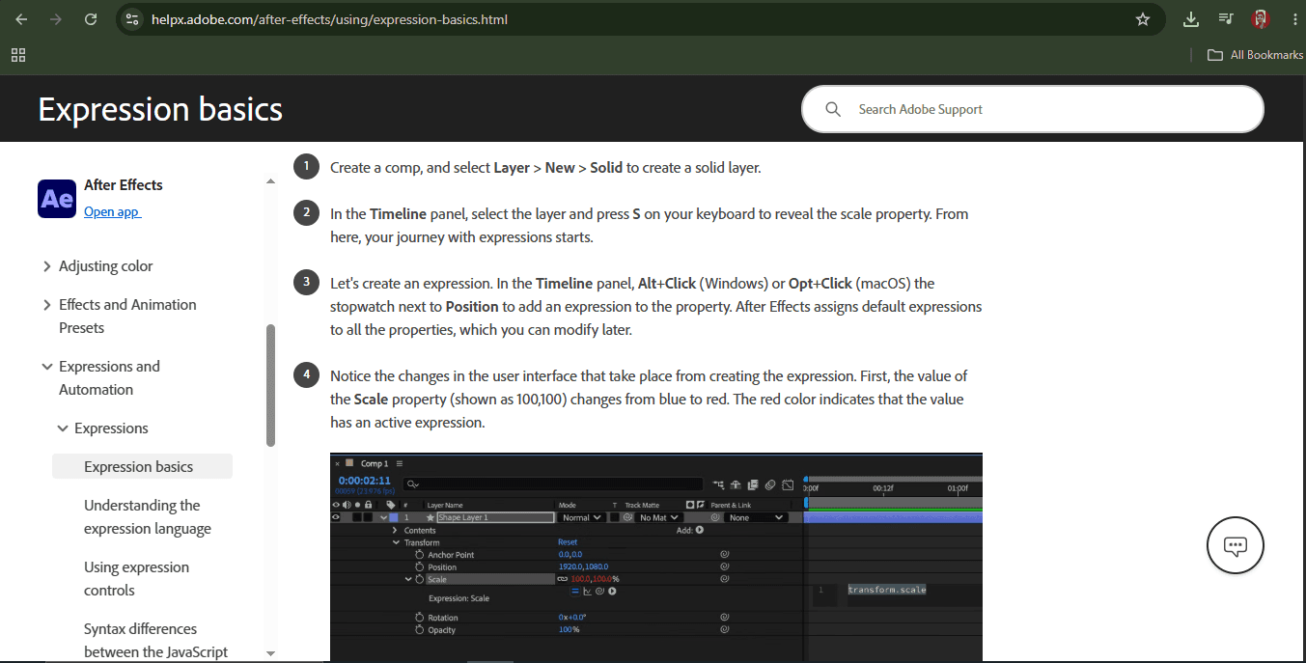This screenshot has width=1306, height=663.
Task: Click the After Effects product name text
Action: click(124, 185)
